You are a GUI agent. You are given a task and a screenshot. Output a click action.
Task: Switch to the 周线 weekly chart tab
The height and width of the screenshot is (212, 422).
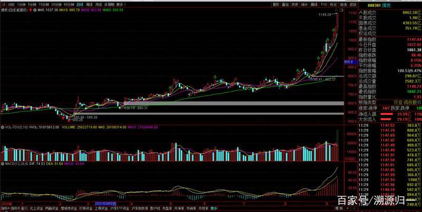coord(89,4)
